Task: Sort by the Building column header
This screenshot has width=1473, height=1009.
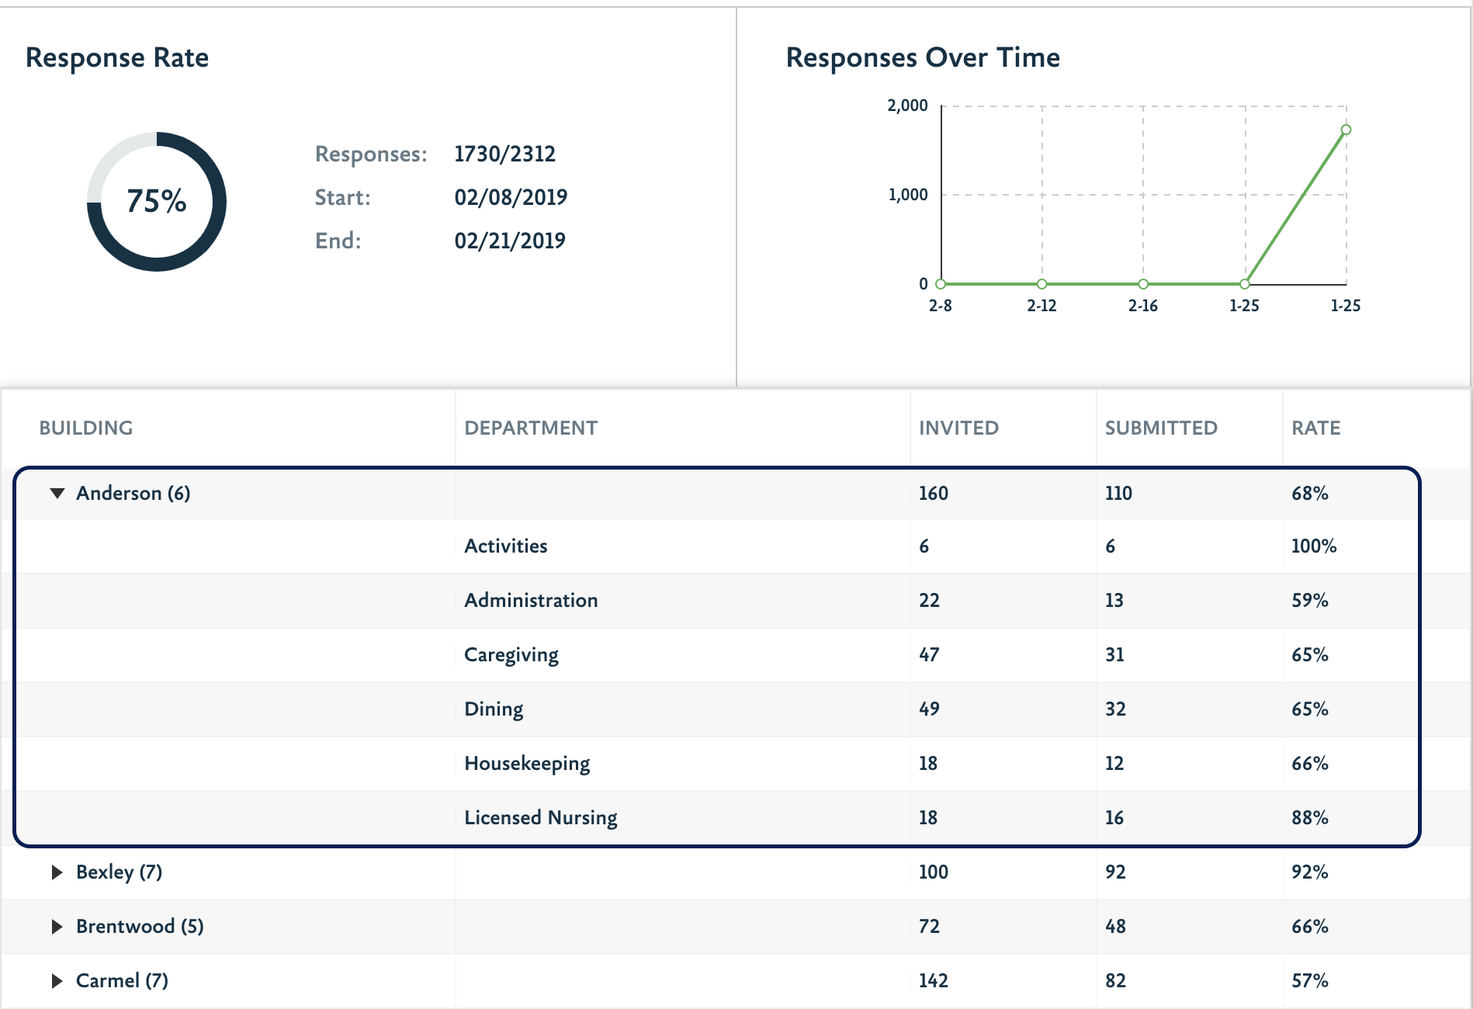Action: click(86, 428)
